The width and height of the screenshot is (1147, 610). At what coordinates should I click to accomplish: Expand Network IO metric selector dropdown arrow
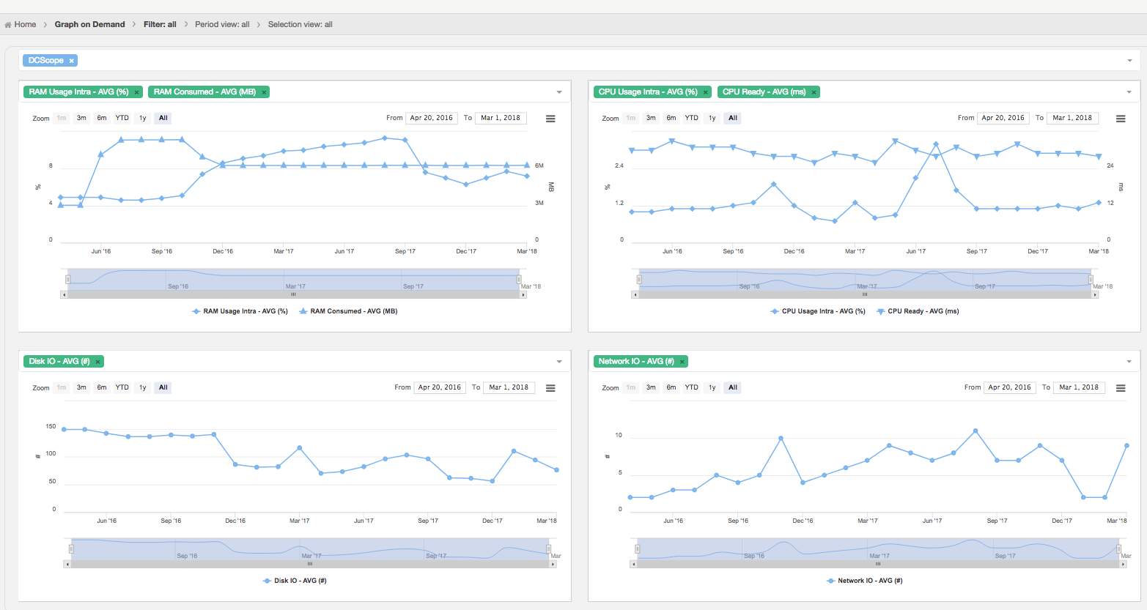1129,362
